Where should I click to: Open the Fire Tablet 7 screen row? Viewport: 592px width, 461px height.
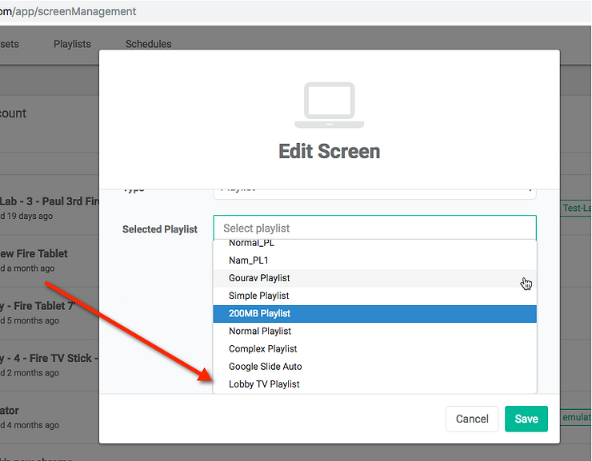click(49, 313)
